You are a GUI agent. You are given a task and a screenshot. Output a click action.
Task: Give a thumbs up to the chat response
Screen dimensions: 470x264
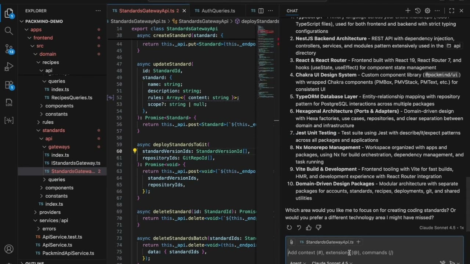[x=308, y=227]
